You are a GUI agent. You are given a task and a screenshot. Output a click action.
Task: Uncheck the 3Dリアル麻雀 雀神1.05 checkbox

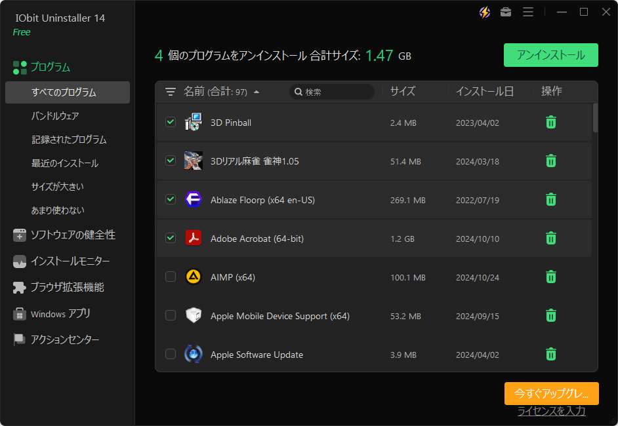pos(171,161)
